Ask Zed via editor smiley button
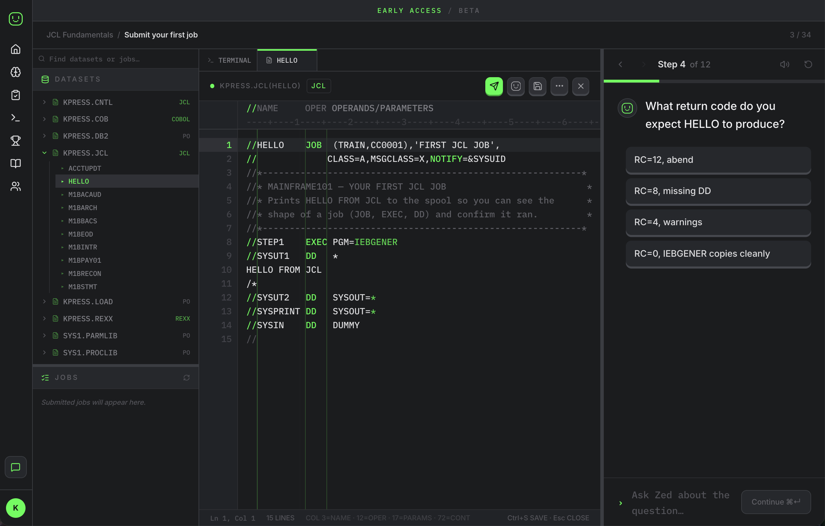This screenshot has width=825, height=526. tap(516, 86)
